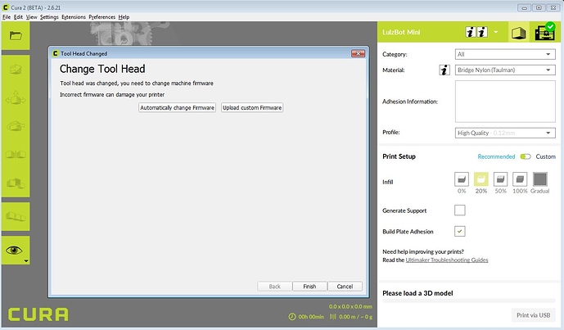Expand view mode arrow below eye icon
This screenshot has width=564, height=330.
tap(26, 261)
